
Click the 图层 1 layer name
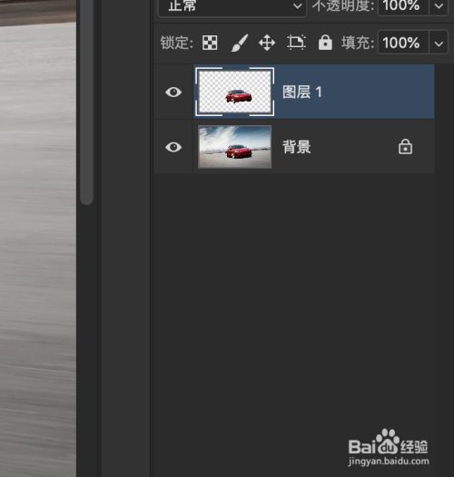(302, 92)
